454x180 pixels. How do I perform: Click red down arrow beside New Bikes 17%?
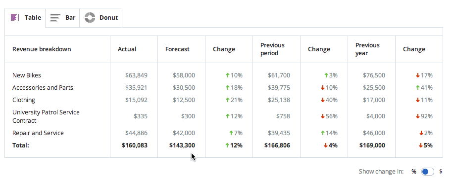click(418, 75)
